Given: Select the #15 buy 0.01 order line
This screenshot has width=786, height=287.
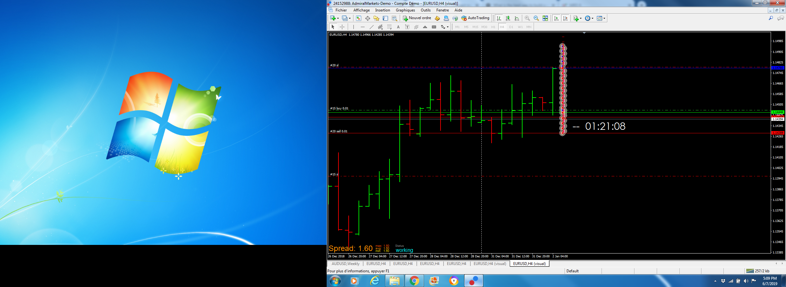Looking at the screenshot, I should click(x=550, y=110).
